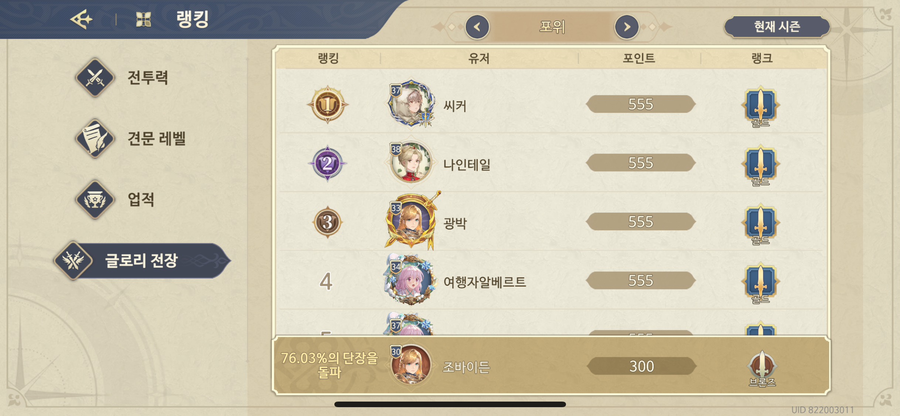Switch to previous category with left arrow
The height and width of the screenshot is (416, 900).
[x=477, y=27]
